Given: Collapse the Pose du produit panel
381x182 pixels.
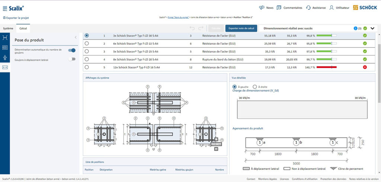Looking at the screenshot, I should click(x=76, y=38).
